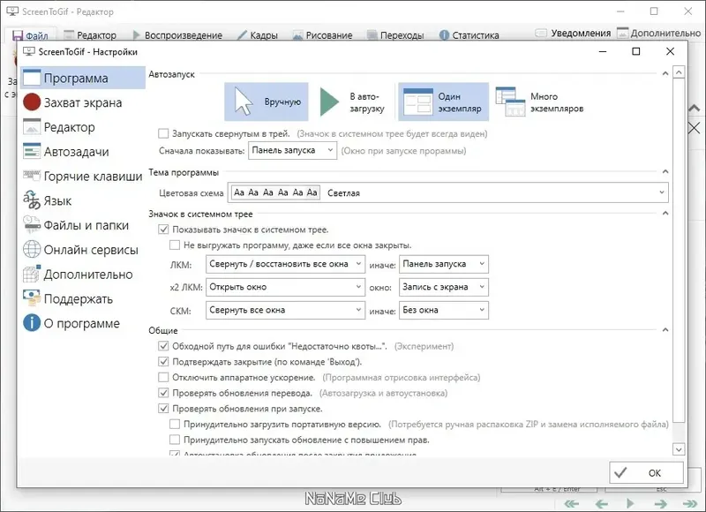
Task: Enable Не выгружать программу checkbox
Action: (174, 245)
